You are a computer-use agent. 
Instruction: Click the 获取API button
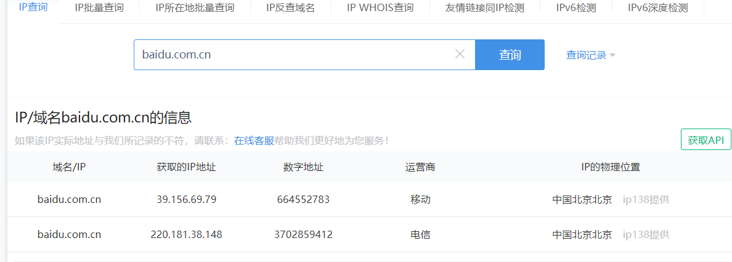[x=706, y=140]
